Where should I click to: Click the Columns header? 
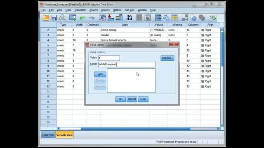[193, 25]
